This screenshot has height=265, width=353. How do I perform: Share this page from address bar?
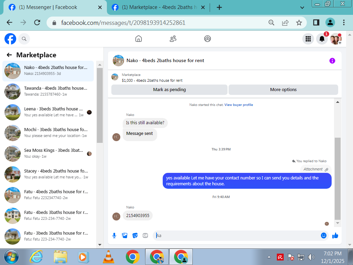(285, 22)
